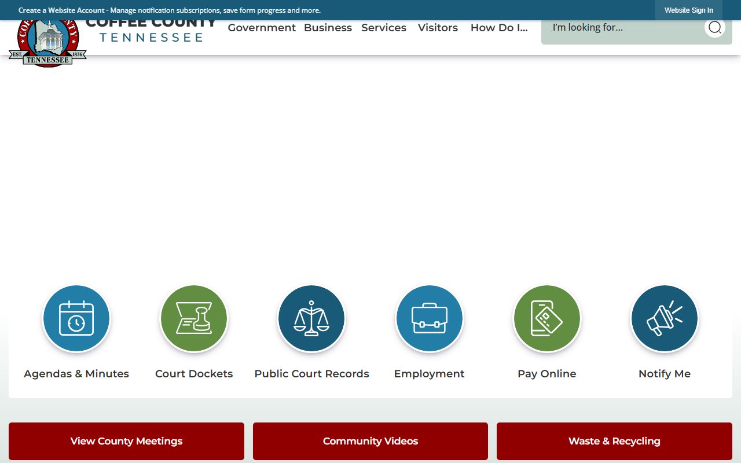Click the Website Sign In button
This screenshot has height=463, width=741.
[x=689, y=10]
